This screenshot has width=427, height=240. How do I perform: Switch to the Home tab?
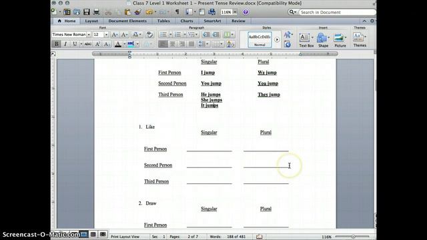(67, 21)
